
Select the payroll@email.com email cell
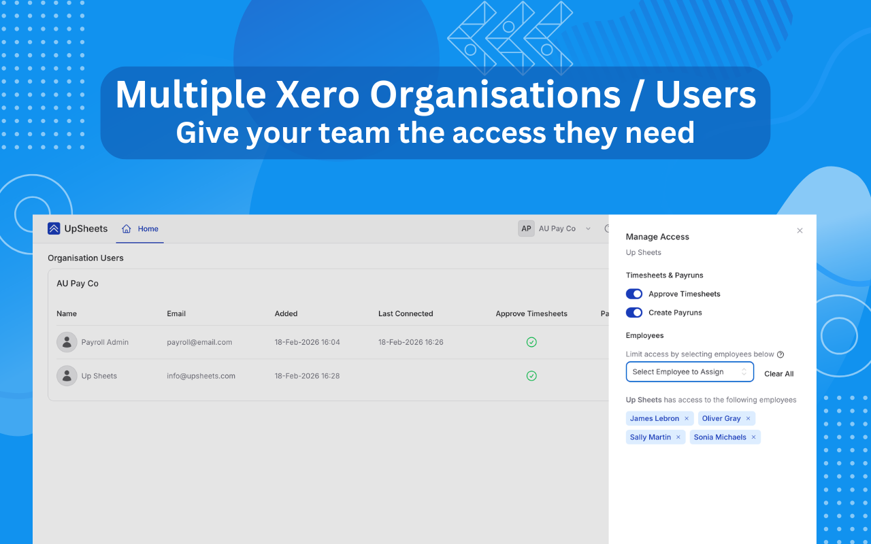[x=199, y=342]
